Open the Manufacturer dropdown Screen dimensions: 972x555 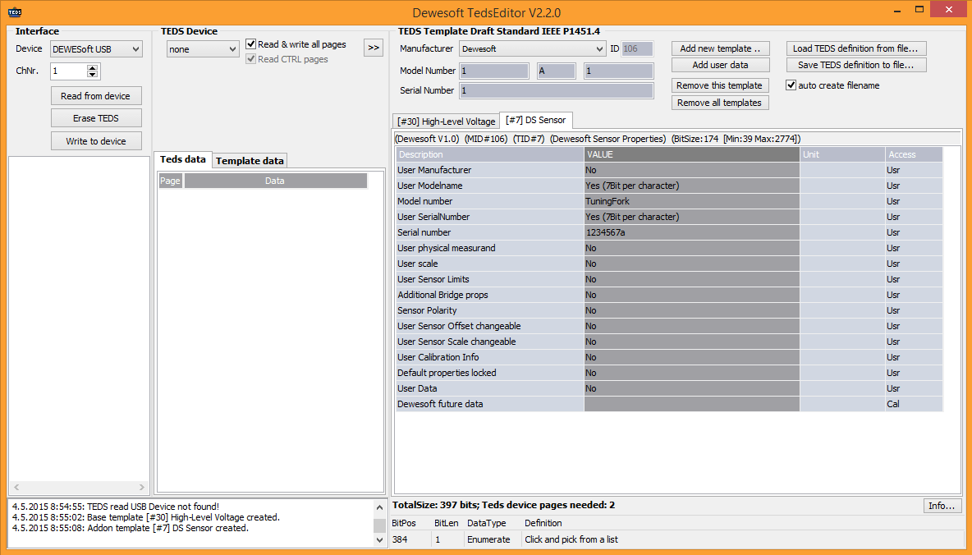point(533,48)
